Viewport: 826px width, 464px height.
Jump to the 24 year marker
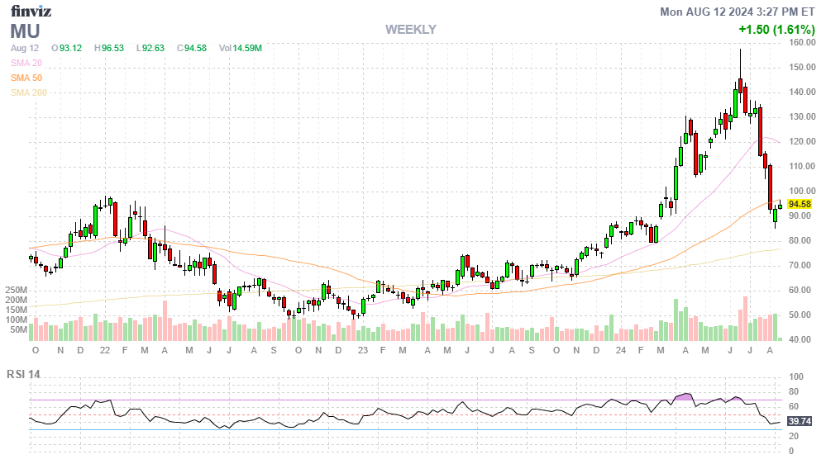(620, 351)
